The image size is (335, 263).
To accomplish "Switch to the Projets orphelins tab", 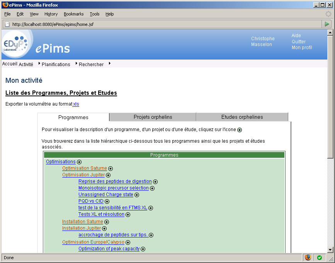I will 153,116.
